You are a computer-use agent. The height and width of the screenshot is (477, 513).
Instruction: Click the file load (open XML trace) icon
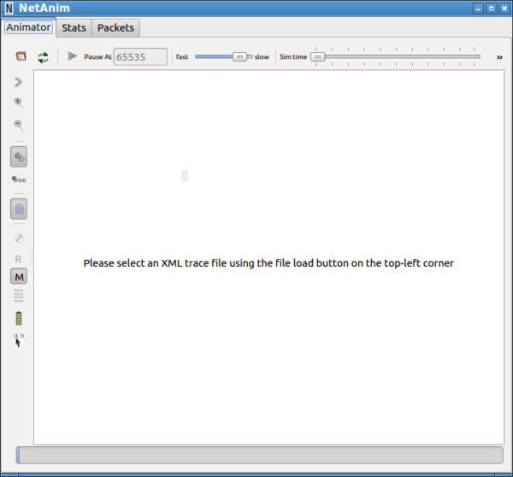point(21,56)
